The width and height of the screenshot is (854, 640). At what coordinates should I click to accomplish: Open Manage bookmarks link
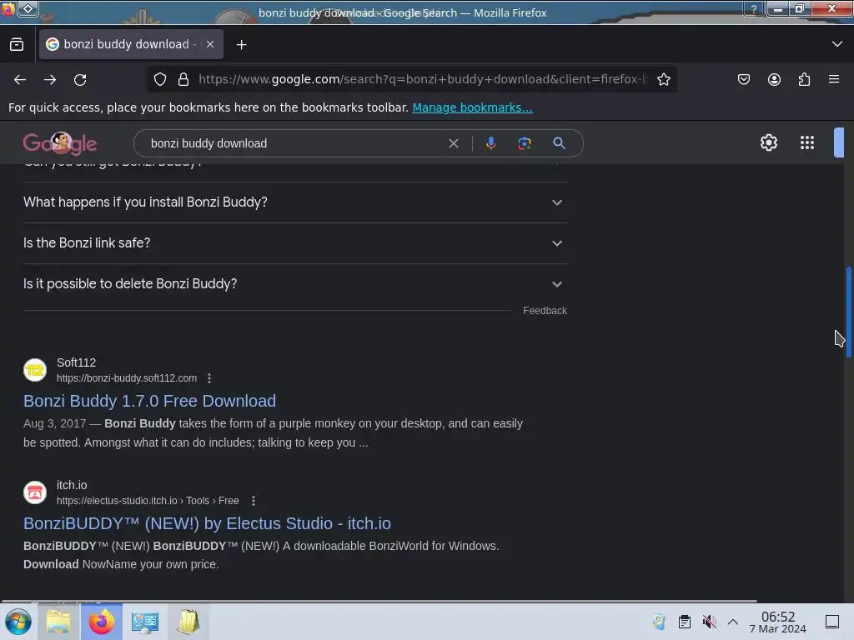tap(472, 107)
